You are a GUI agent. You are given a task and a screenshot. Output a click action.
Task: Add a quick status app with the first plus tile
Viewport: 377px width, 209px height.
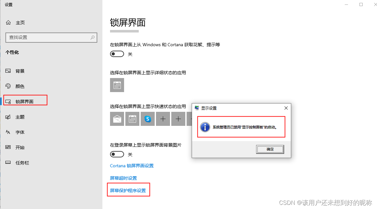click(x=163, y=119)
